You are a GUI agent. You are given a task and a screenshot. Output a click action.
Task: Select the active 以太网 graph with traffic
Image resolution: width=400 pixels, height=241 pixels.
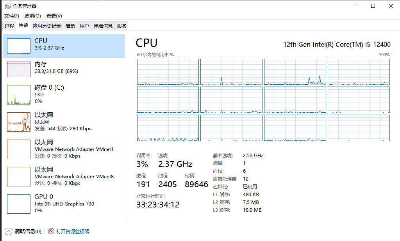[x=19, y=122]
